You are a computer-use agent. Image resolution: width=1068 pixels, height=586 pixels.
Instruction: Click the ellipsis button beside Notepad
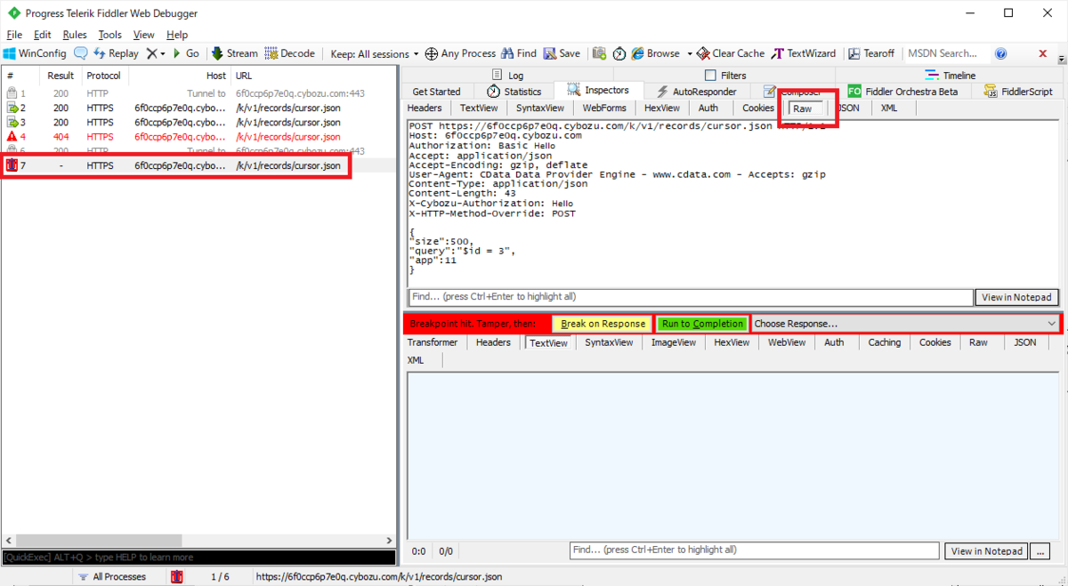tap(1040, 551)
